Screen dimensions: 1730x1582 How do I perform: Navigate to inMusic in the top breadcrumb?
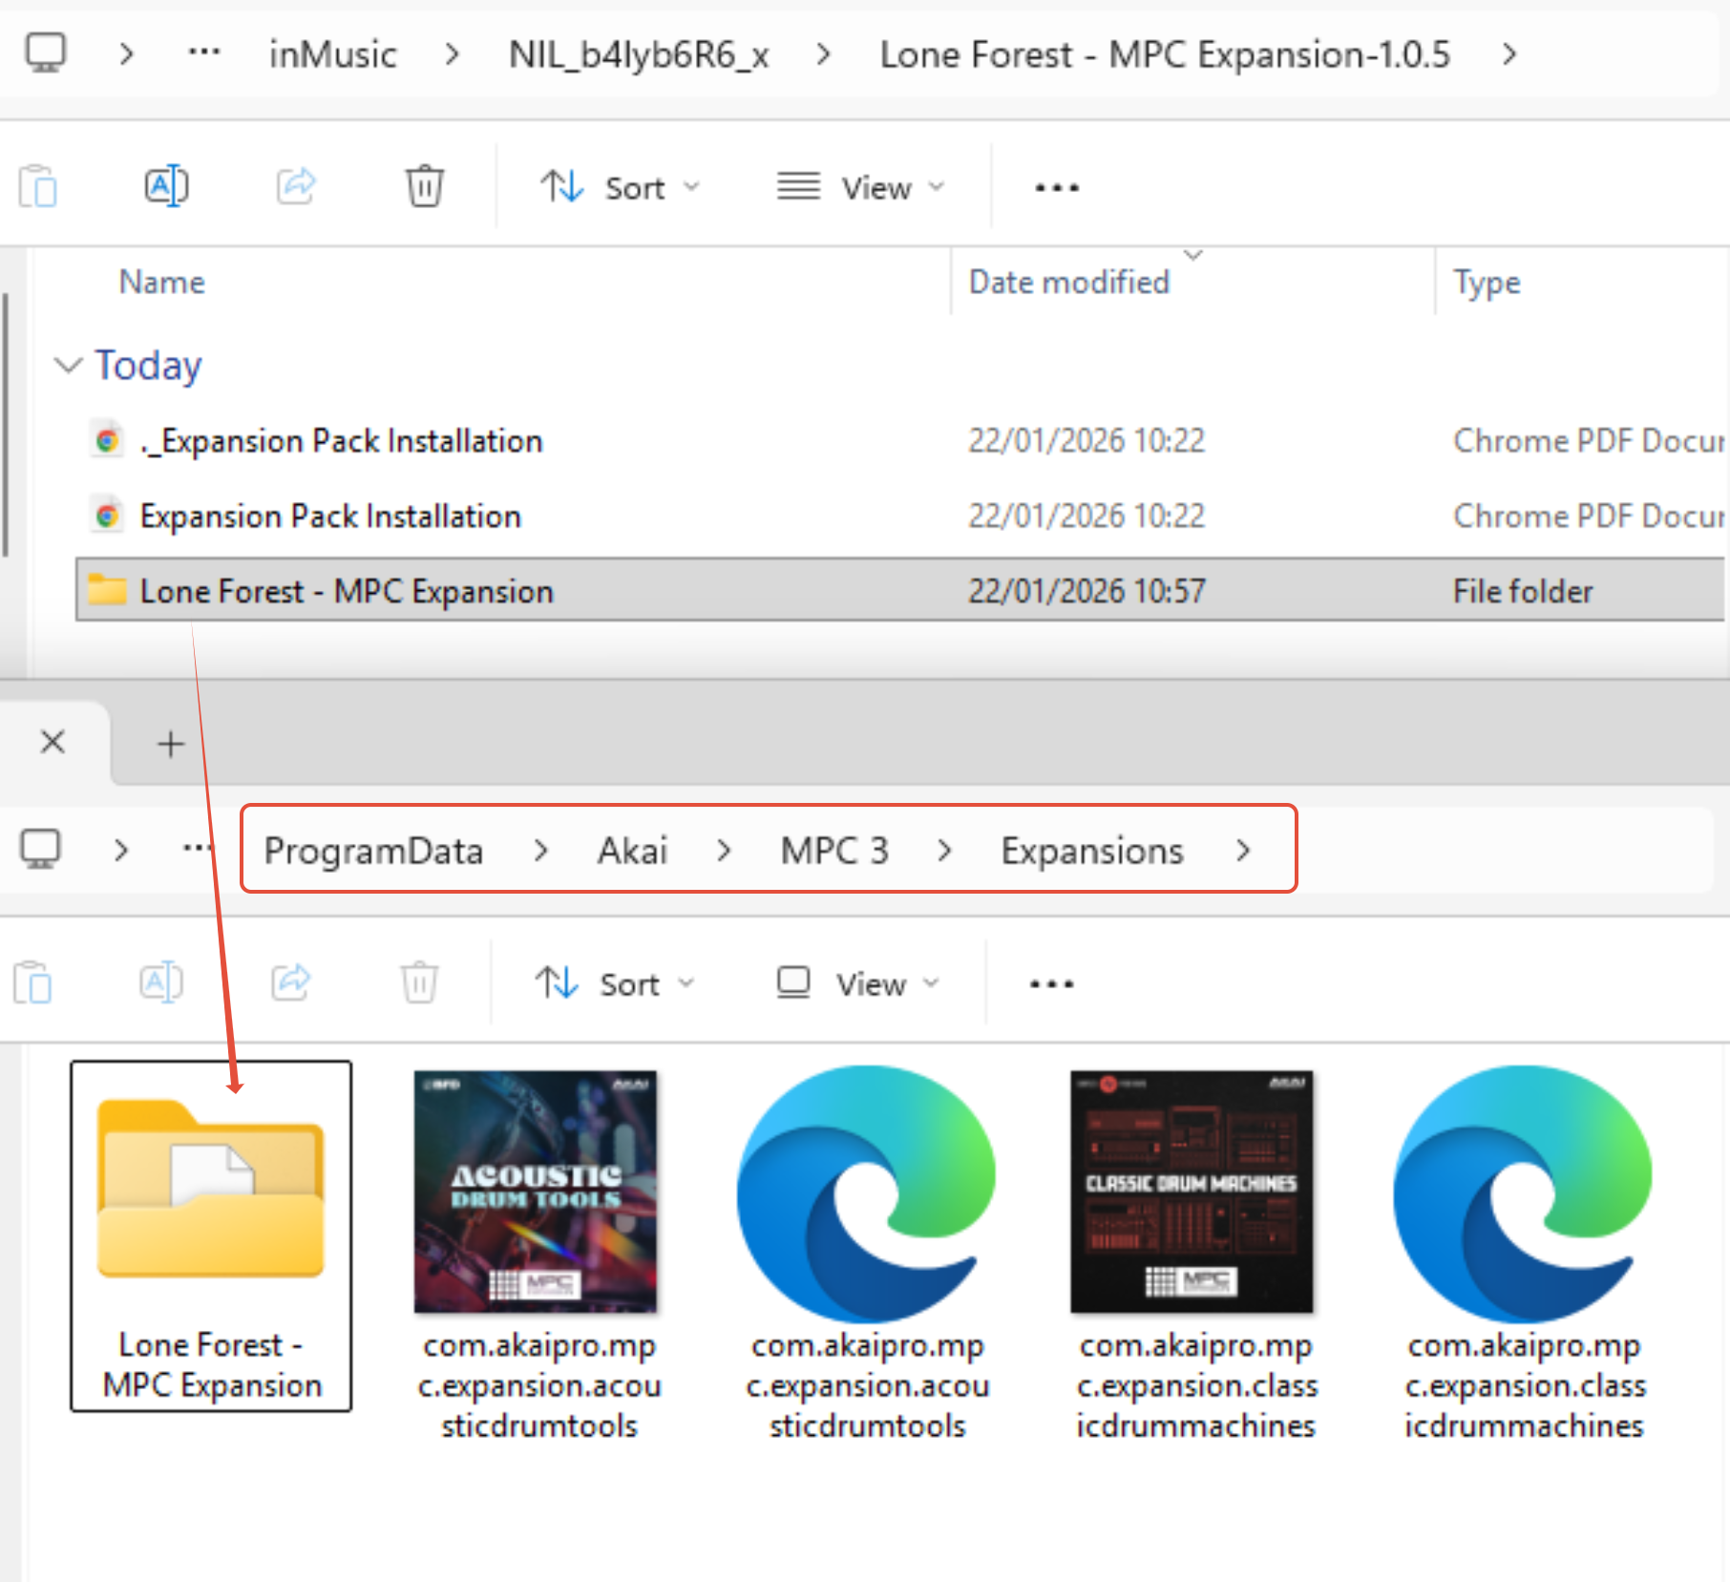pyautogui.click(x=332, y=54)
